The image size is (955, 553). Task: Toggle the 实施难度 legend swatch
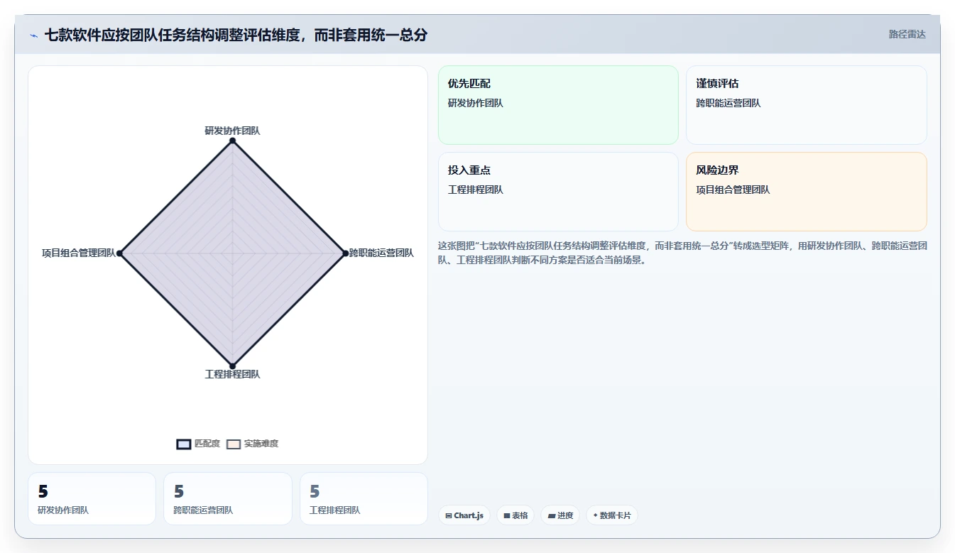[x=234, y=444]
